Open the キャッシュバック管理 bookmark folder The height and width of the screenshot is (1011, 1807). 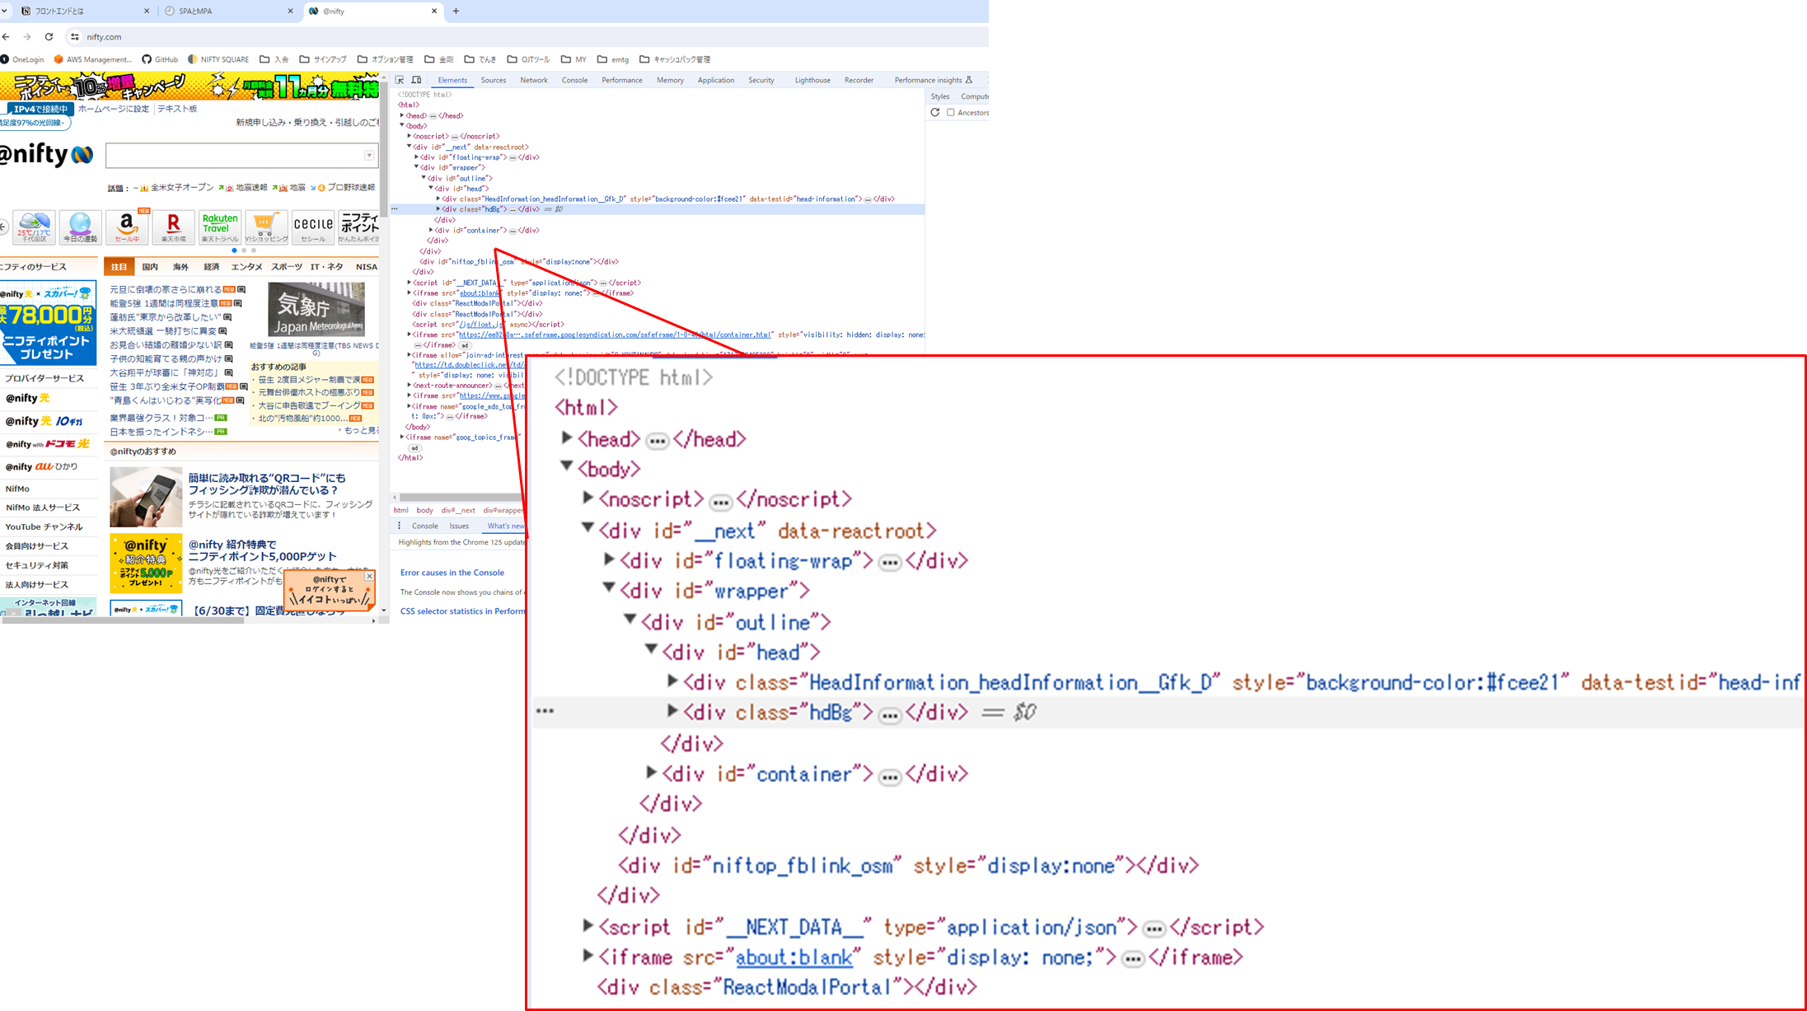675,59
